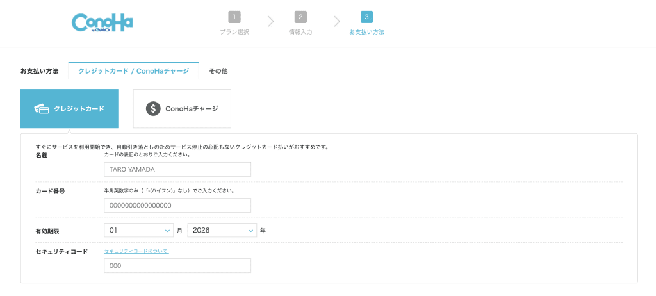
Task: Open the expiration month dropdown
Action: tap(139, 230)
